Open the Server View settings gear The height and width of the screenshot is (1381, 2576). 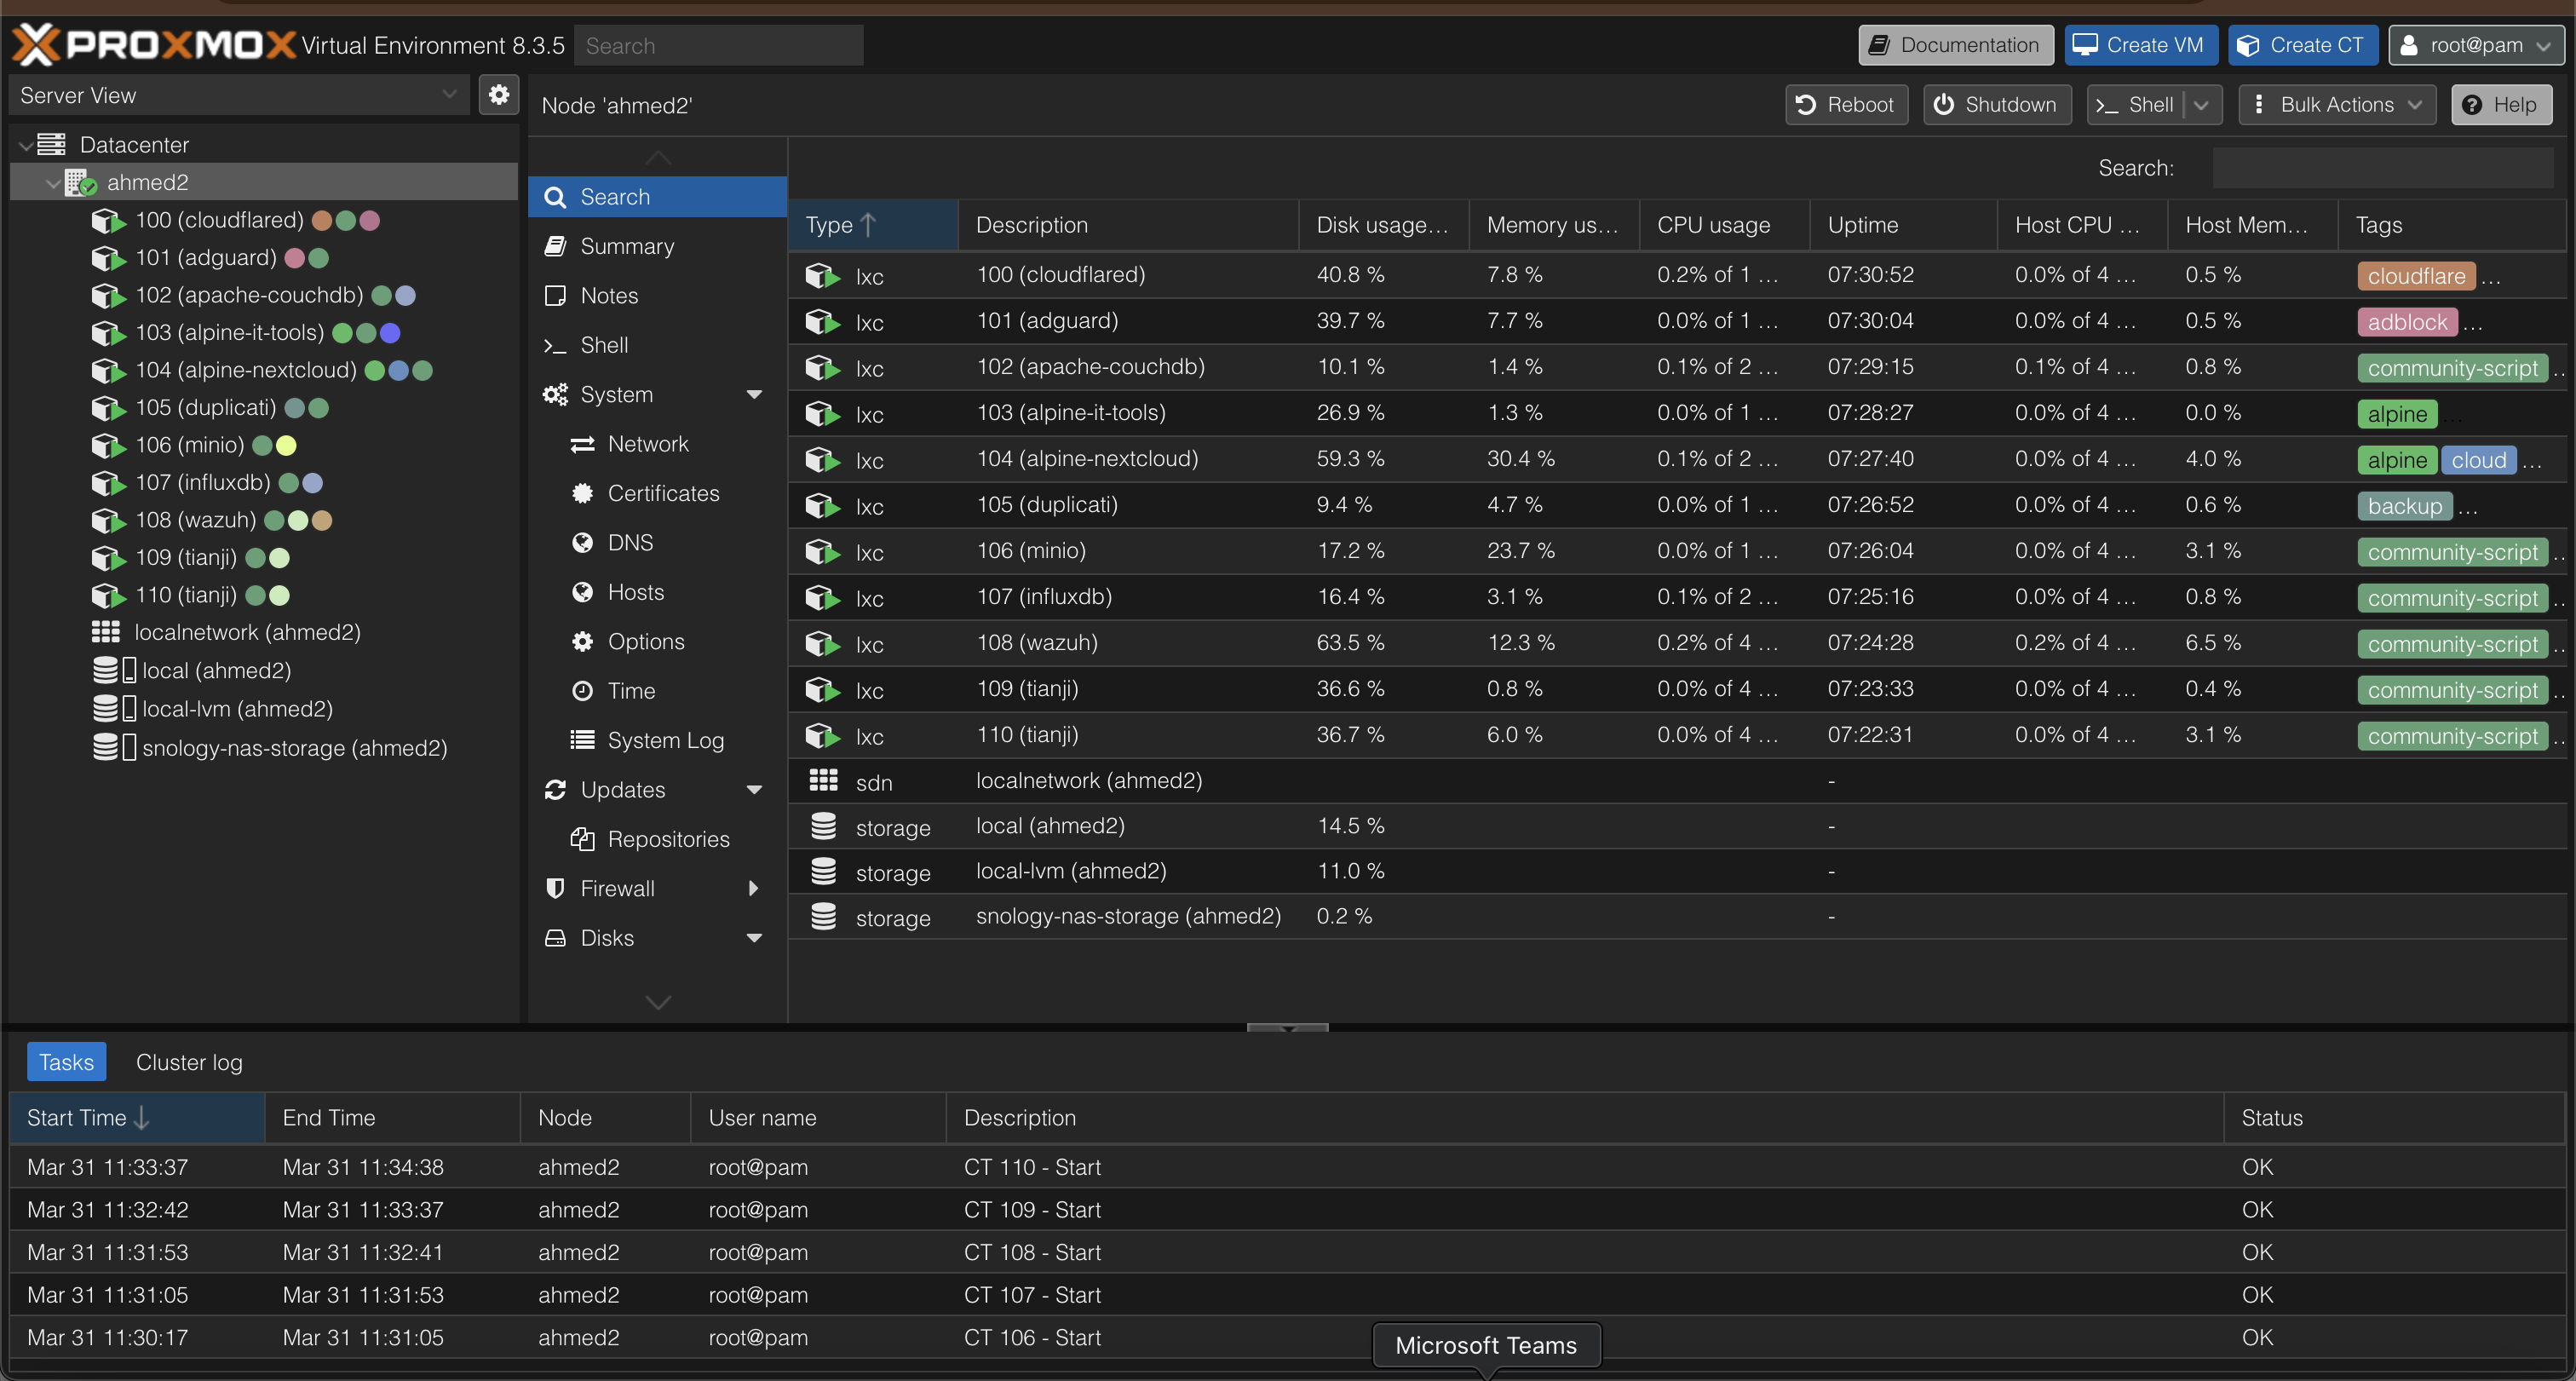click(498, 95)
